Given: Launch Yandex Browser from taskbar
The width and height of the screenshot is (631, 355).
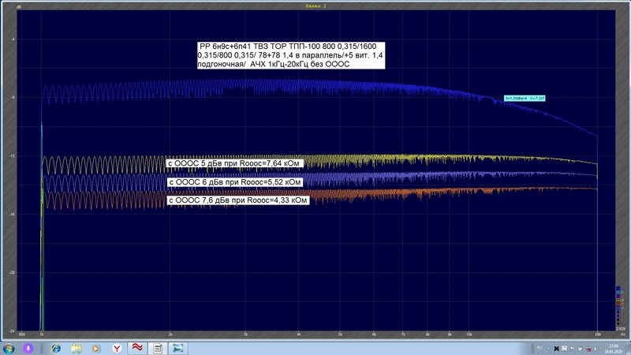Looking at the screenshot, I should tap(117, 348).
